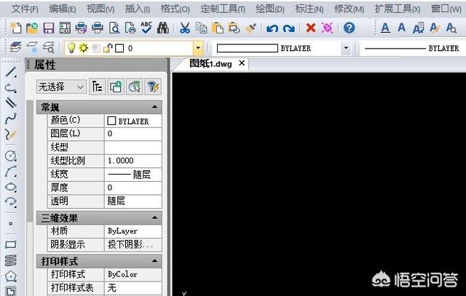This screenshot has height=296, width=466.
Task: Open the layer selection dropdown
Action: (x=198, y=48)
